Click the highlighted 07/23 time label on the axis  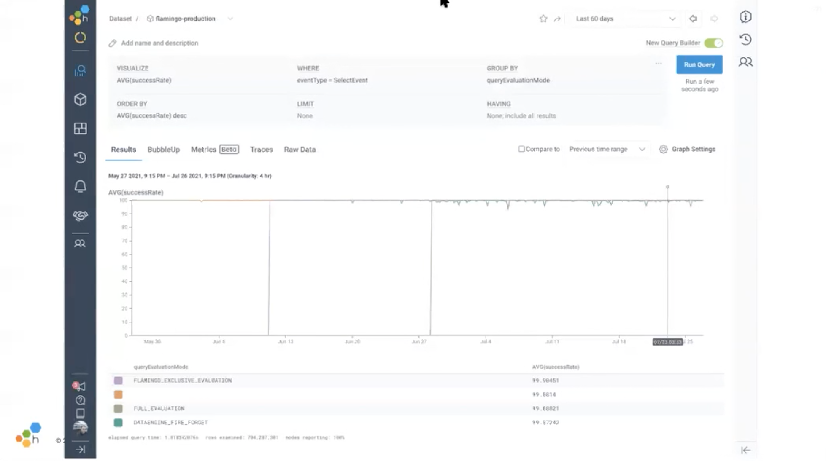(667, 342)
